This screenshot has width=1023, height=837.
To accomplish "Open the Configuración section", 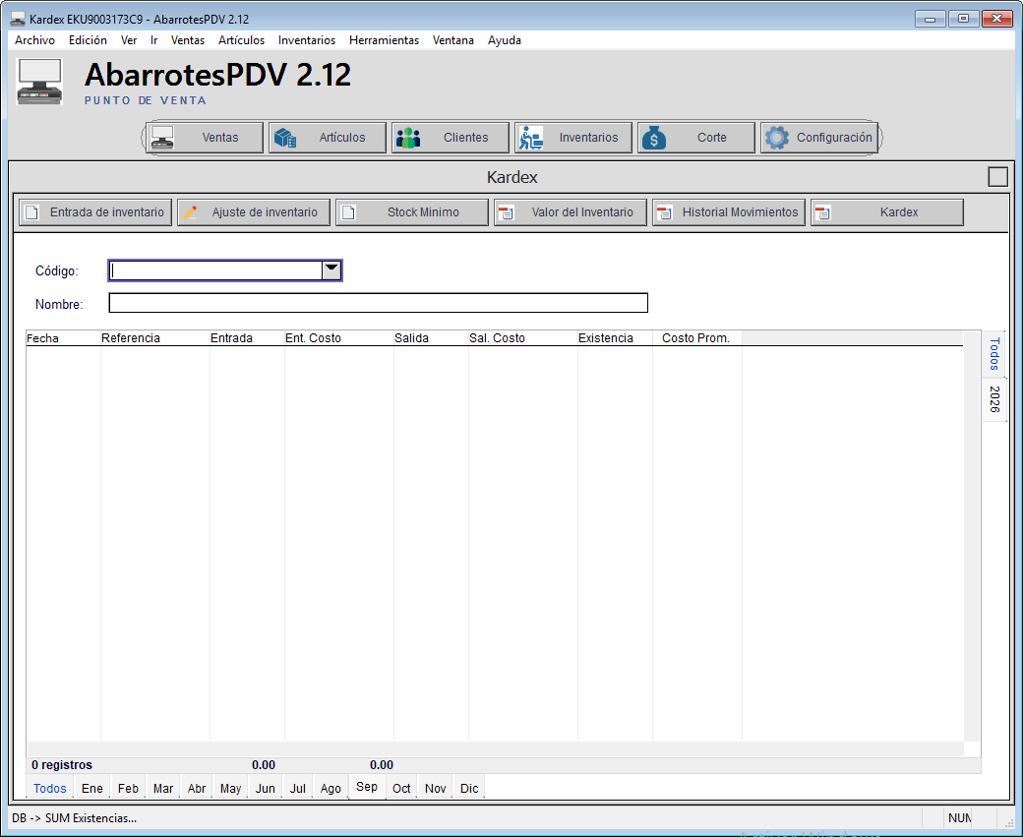I will [818, 138].
